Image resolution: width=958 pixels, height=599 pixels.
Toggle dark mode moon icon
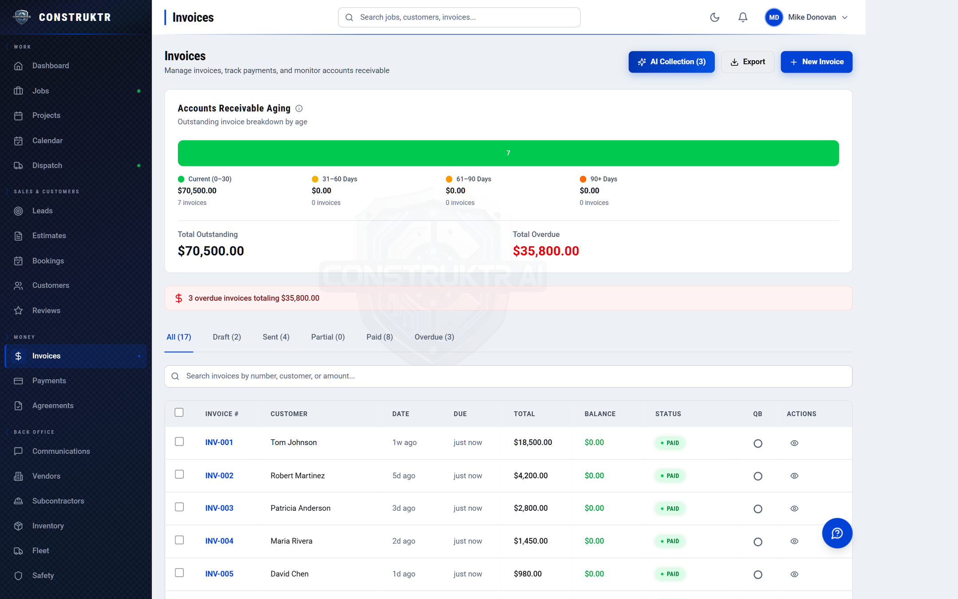[715, 17]
